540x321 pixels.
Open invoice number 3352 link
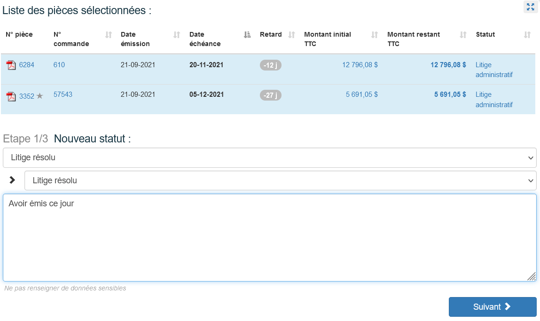(x=26, y=96)
